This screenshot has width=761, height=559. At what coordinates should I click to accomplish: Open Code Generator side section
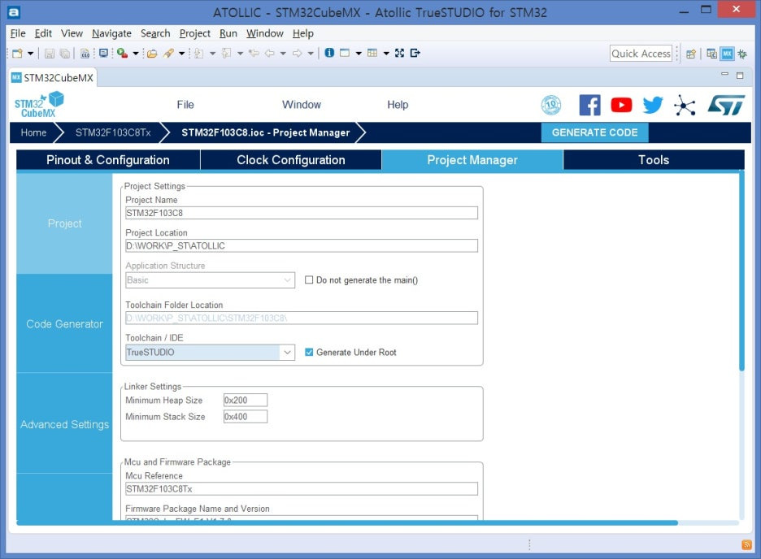click(64, 324)
